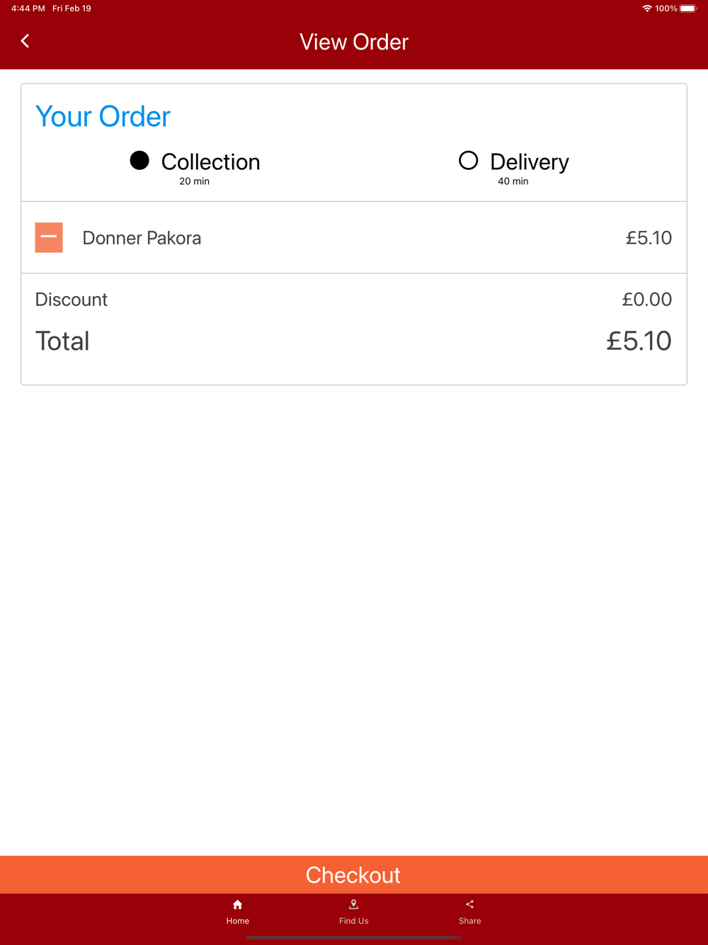Select the Collection radio button
708x945 pixels.
point(139,161)
